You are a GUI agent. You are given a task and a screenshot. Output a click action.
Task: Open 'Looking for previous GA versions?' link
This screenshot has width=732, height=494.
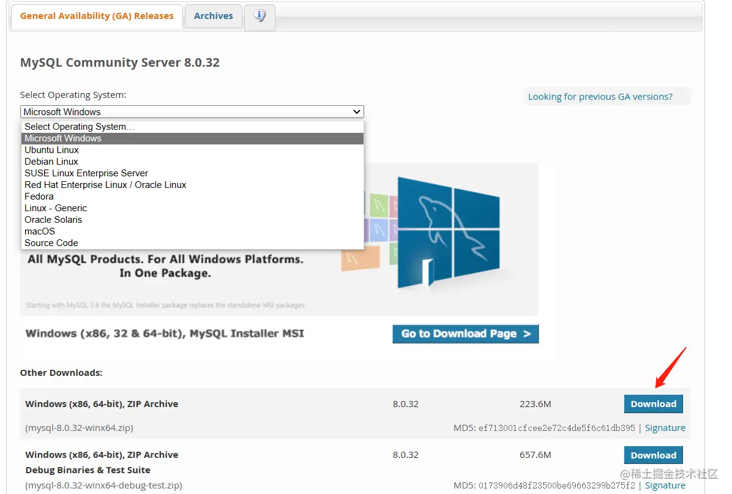click(x=600, y=97)
